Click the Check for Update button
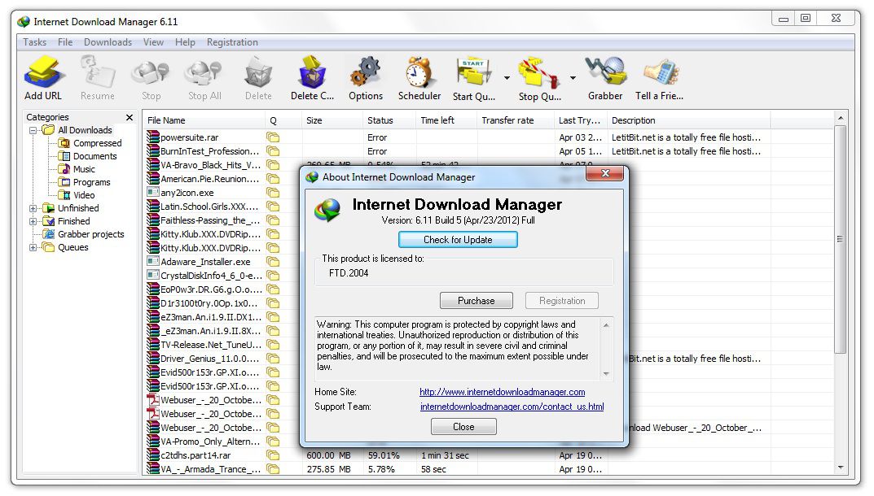 click(x=458, y=239)
